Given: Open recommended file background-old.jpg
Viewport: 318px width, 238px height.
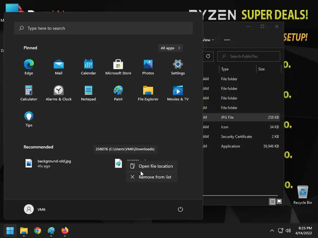Looking at the screenshot, I should click(48, 163).
